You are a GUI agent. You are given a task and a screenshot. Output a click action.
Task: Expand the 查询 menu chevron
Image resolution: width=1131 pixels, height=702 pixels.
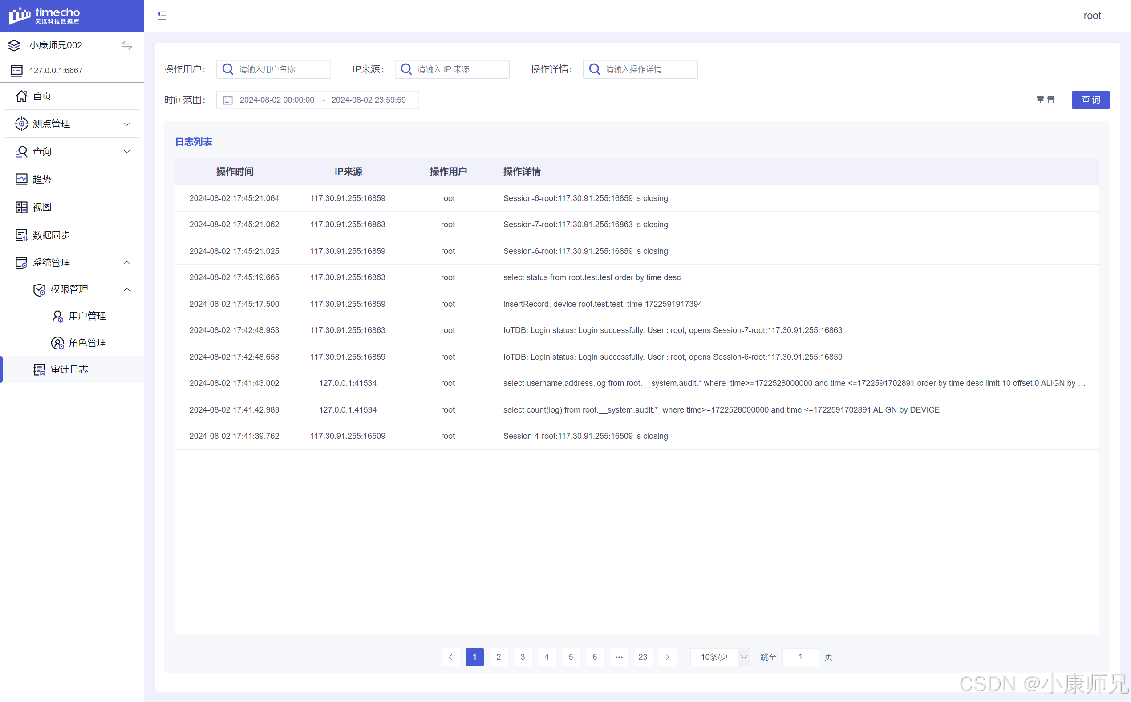point(127,152)
